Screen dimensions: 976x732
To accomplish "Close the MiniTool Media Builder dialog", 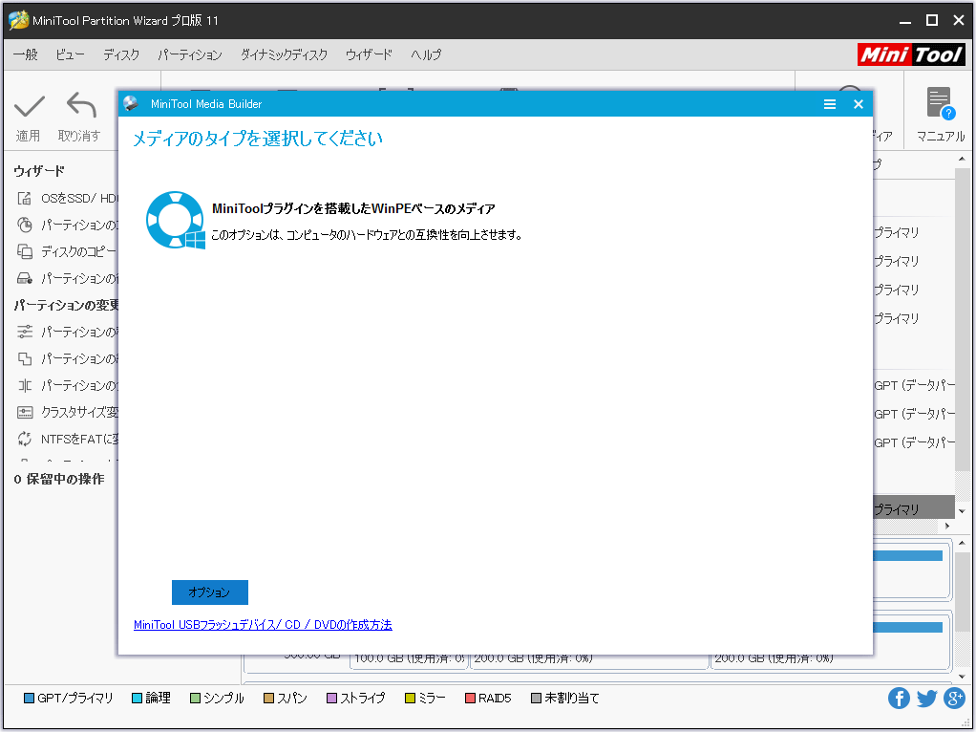I will click(858, 104).
